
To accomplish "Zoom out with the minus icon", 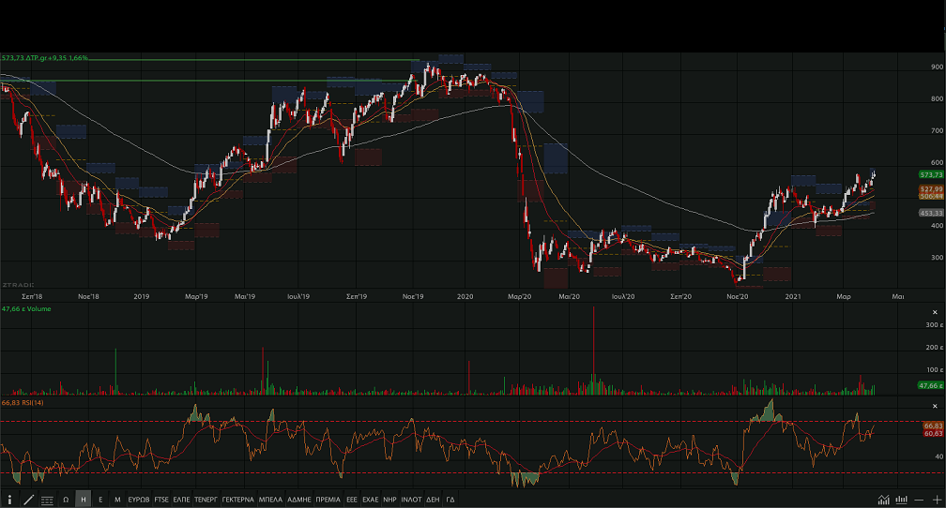I will click(x=919, y=500).
